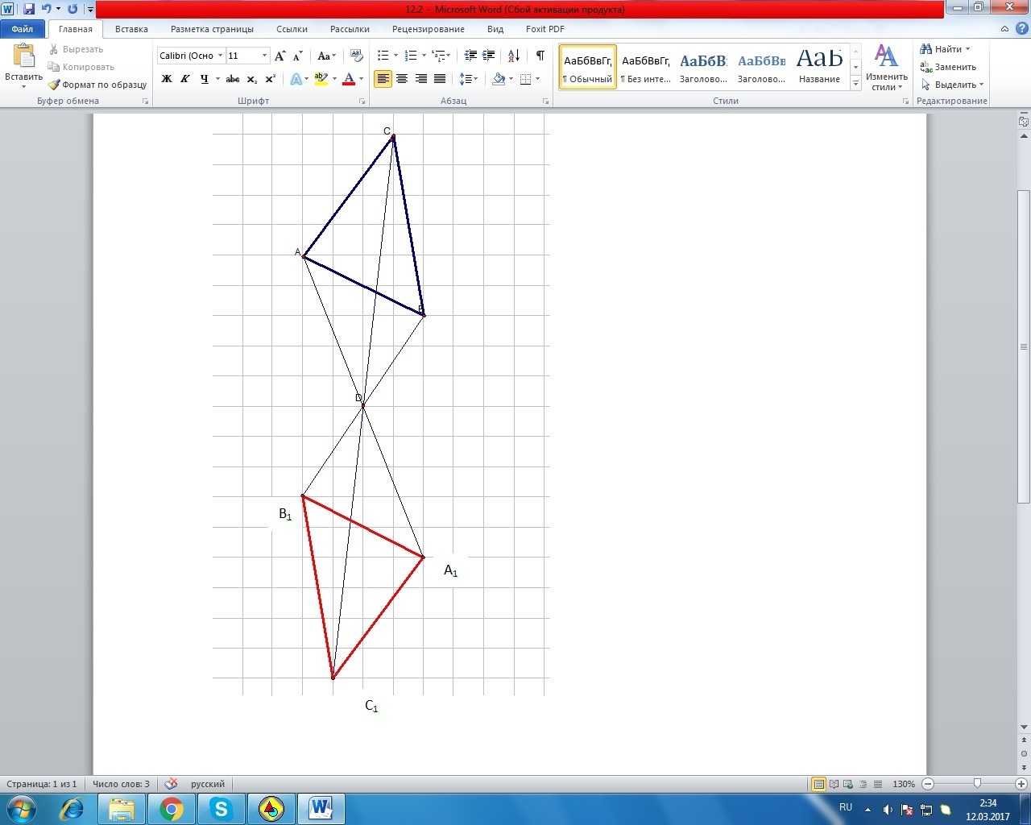Toggle subscript formatting
This screenshot has height=825, width=1031.
(x=251, y=79)
